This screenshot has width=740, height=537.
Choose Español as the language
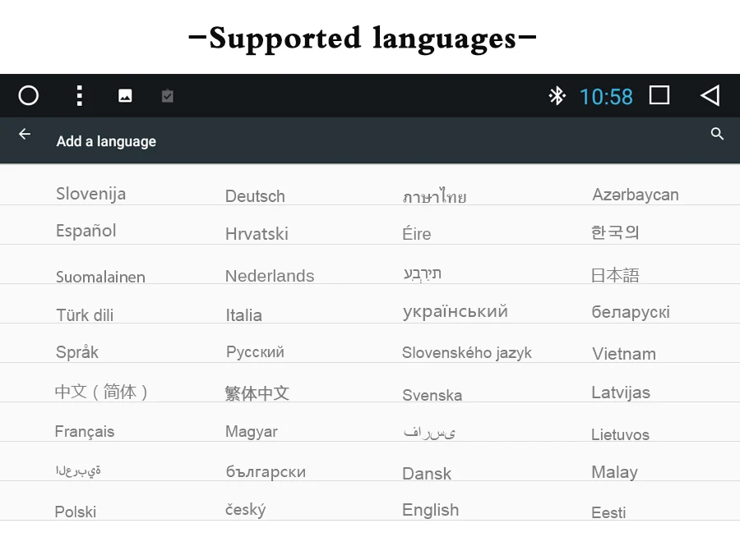[x=86, y=231]
